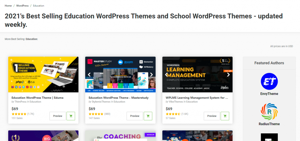300x141 pixels.
Task: Open the EnvyTheme author name link
Action: (269, 94)
